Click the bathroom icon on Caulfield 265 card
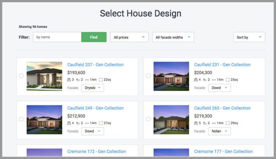The height and width of the screenshot is (159, 276). [205, 123]
